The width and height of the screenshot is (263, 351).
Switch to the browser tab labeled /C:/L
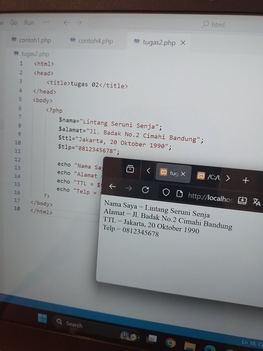[209, 176]
